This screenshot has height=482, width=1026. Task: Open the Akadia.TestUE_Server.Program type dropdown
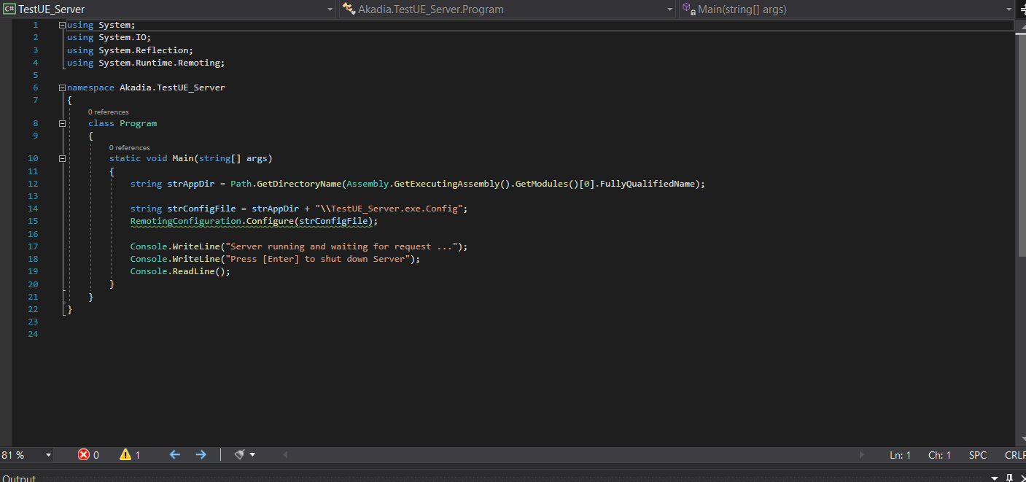coord(670,9)
